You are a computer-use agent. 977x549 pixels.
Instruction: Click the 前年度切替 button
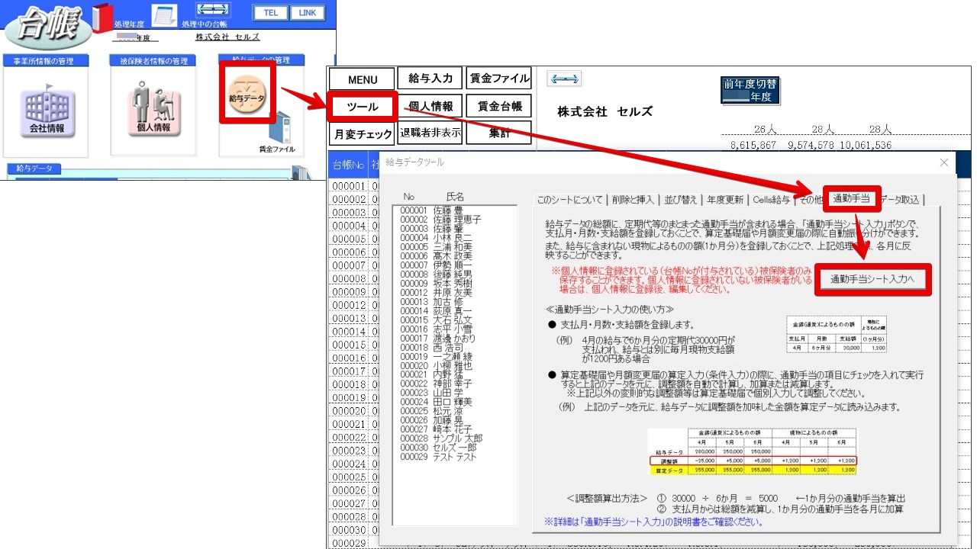(x=750, y=91)
